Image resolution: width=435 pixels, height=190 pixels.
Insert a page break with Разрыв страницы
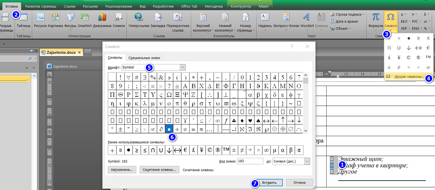pos(6,22)
